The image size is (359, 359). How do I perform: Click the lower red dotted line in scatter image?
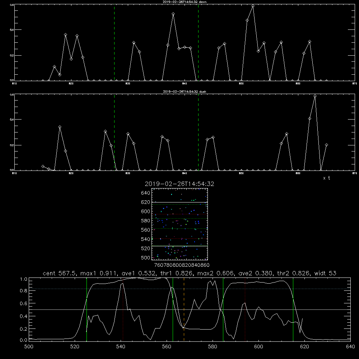[x=179, y=239]
